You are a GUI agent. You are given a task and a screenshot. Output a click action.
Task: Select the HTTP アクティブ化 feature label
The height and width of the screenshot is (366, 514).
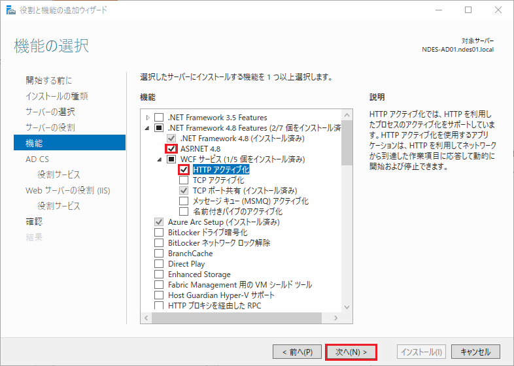(221, 170)
